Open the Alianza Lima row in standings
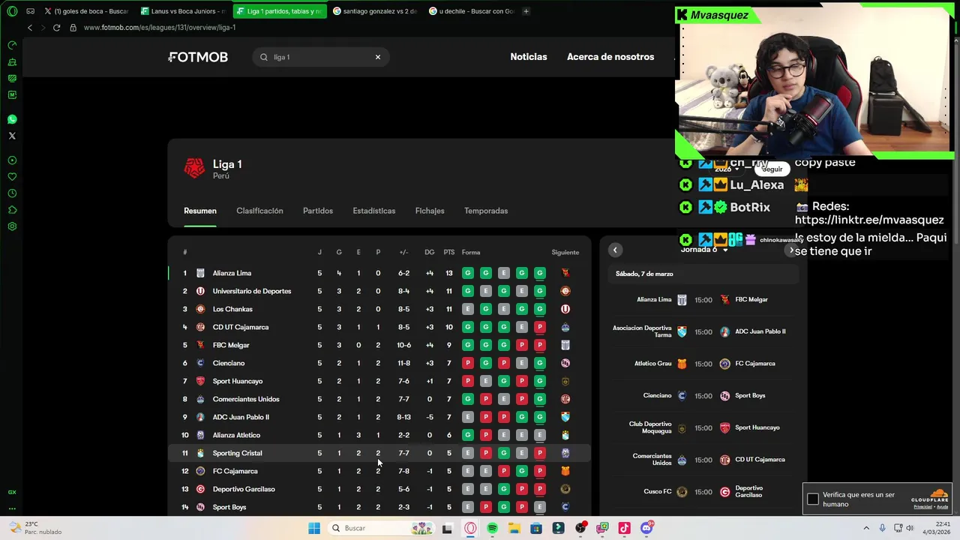Screen dimensions: 960x540 pyautogui.click(x=379, y=273)
